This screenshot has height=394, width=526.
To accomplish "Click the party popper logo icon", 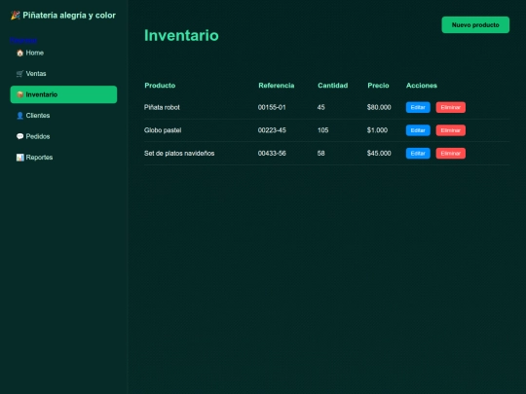I will (x=15, y=16).
